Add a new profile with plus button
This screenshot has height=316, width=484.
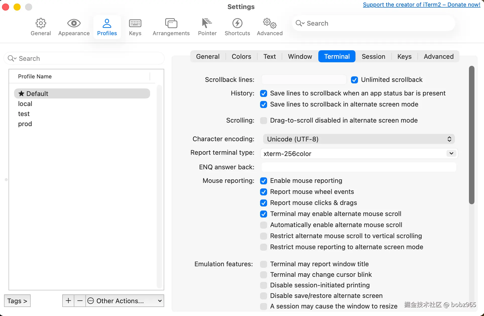click(68, 301)
